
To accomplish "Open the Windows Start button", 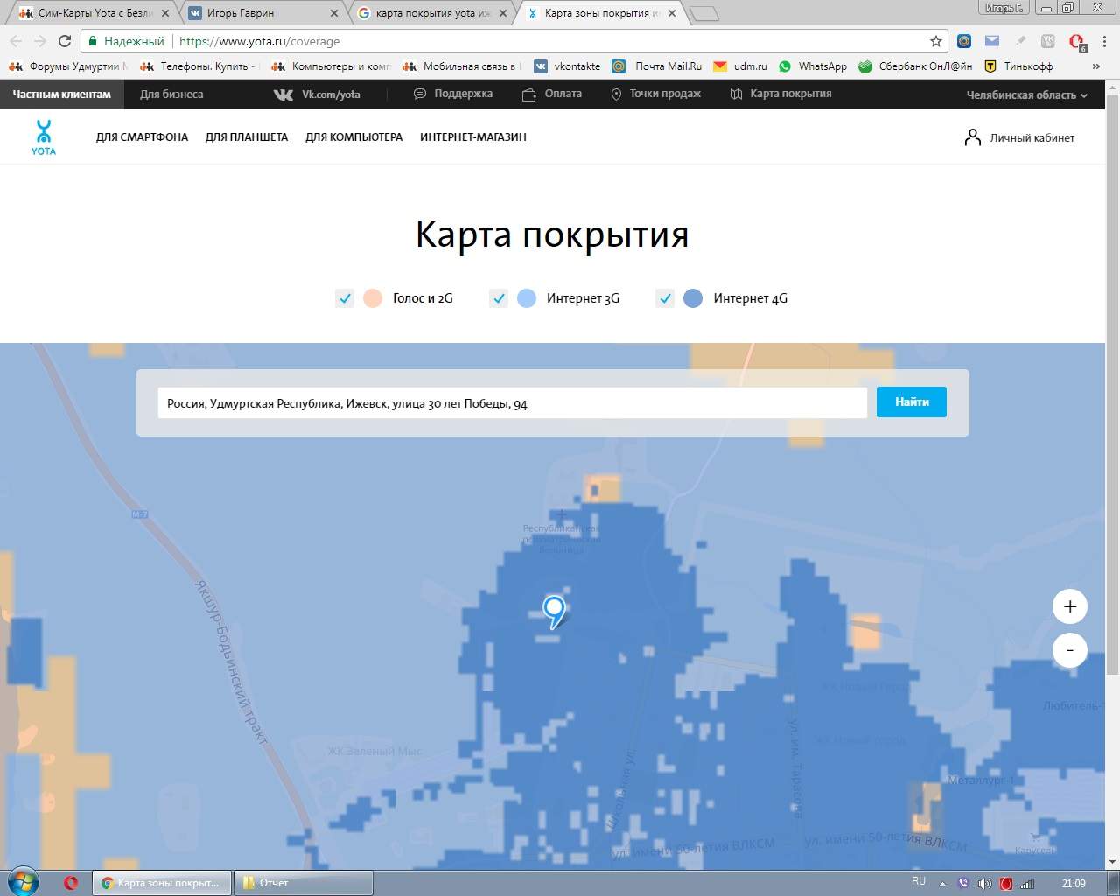I will pyautogui.click(x=23, y=882).
